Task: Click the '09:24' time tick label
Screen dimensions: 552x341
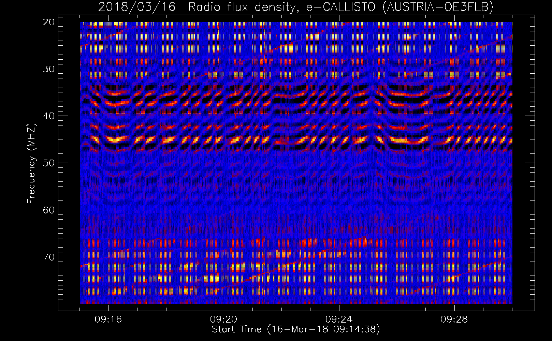Action: tap(339, 320)
